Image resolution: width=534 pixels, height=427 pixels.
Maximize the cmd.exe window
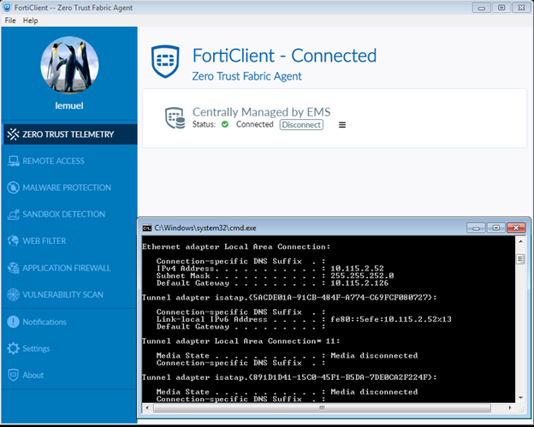click(496, 228)
